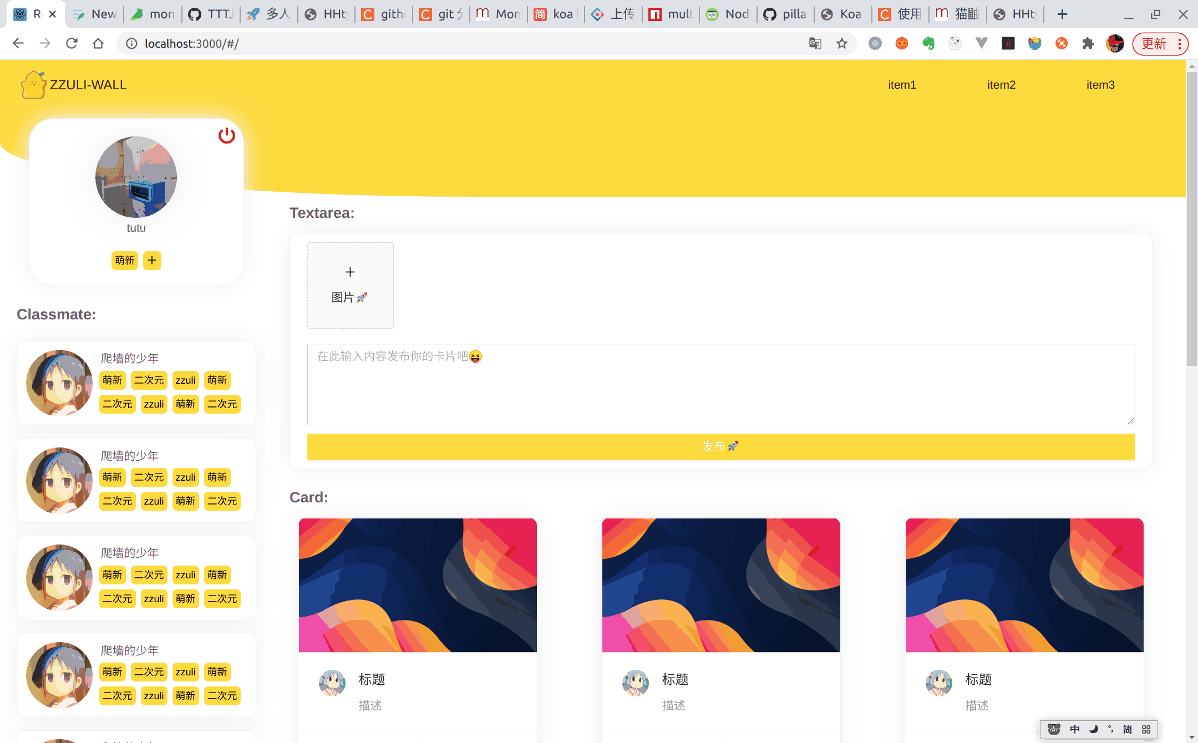Click the 发布🚀 publish button
Image resolution: width=1198 pixels, height=743 pixels.
721,446
